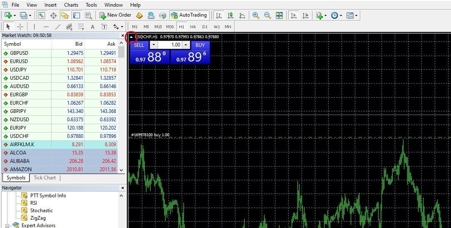Screen dimensions: 451x228
Task: Click the Zoom Out magnifier icon
Action: [267, 15]
